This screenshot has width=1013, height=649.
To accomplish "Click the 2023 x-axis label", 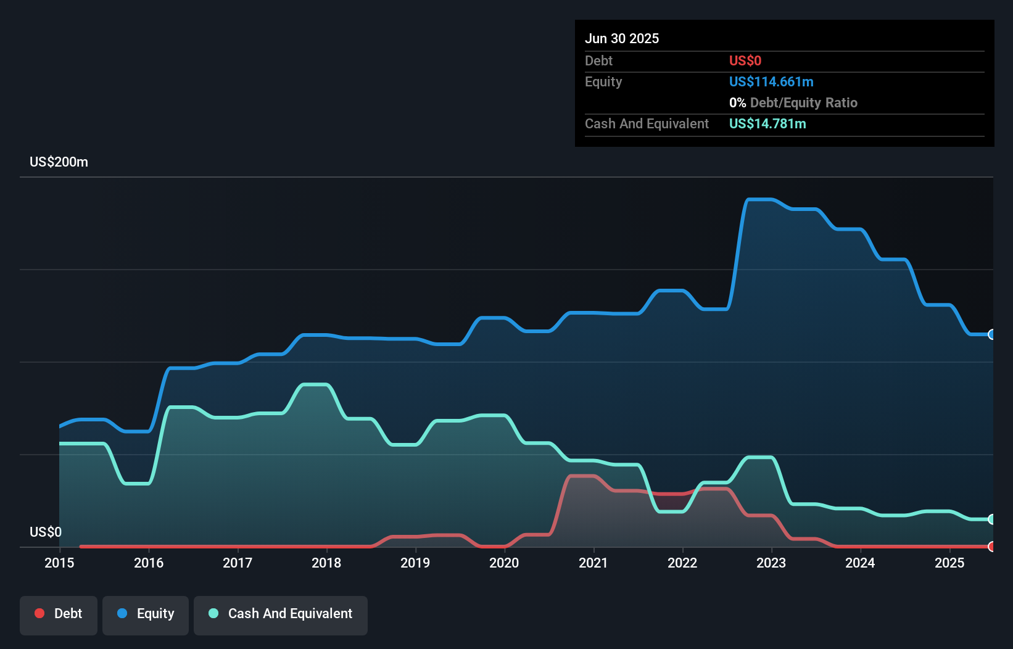I will pos(771,563).
